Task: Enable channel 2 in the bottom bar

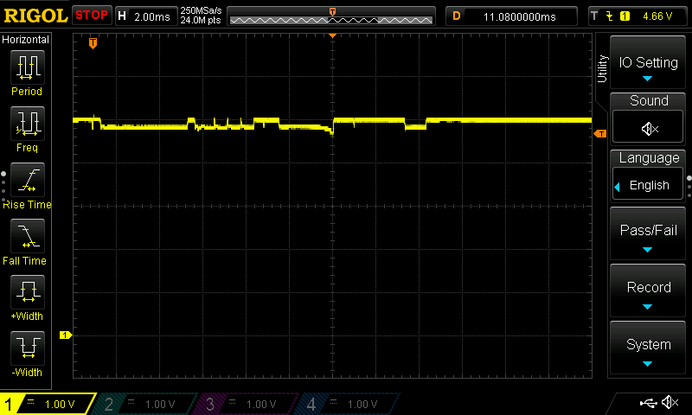Action: coord(147,404)
